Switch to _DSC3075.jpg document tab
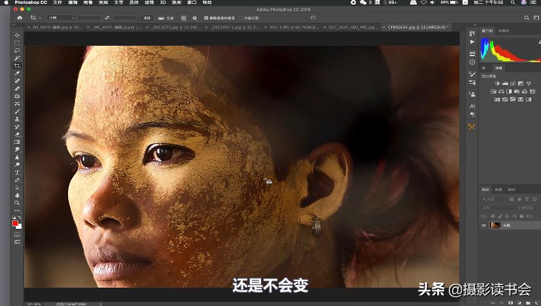 click(176, 27)
